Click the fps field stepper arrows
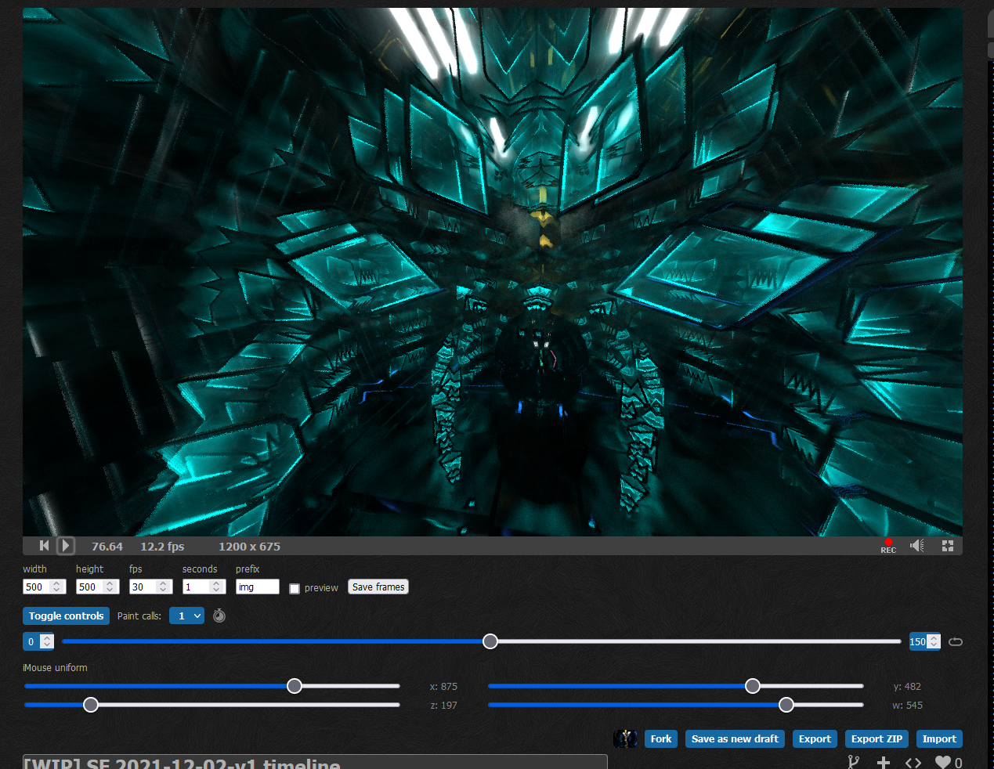This screenshot has width=994, height=769. coord(163,587)
